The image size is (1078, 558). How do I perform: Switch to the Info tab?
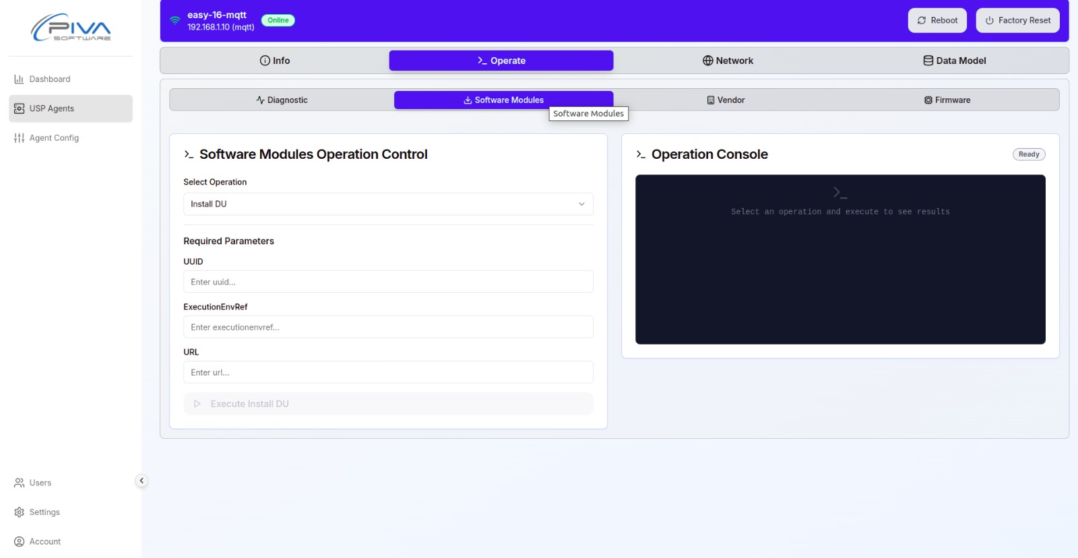point(274,61)
